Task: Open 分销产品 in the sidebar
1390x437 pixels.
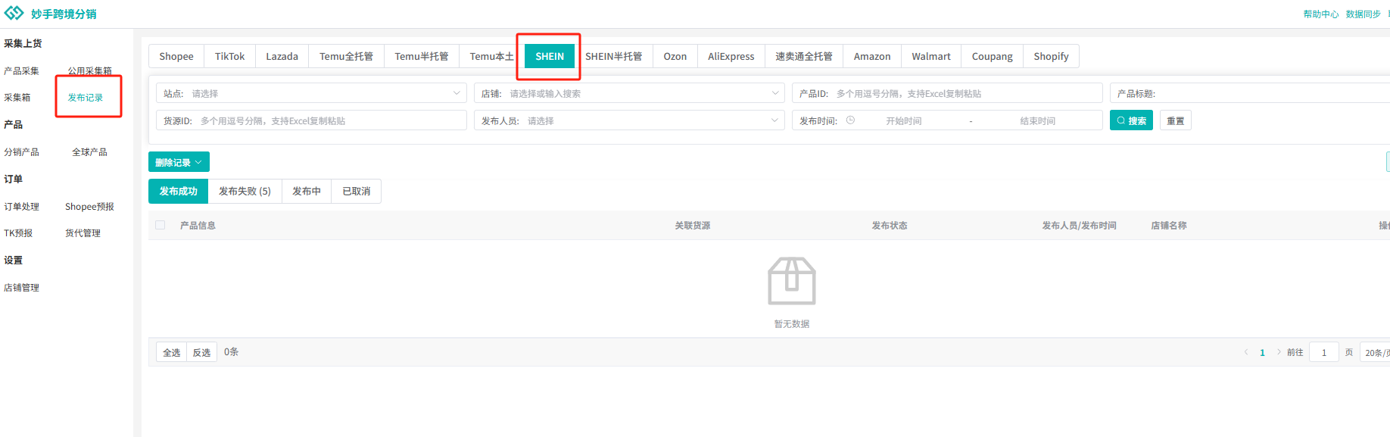Action: point(21,151)
